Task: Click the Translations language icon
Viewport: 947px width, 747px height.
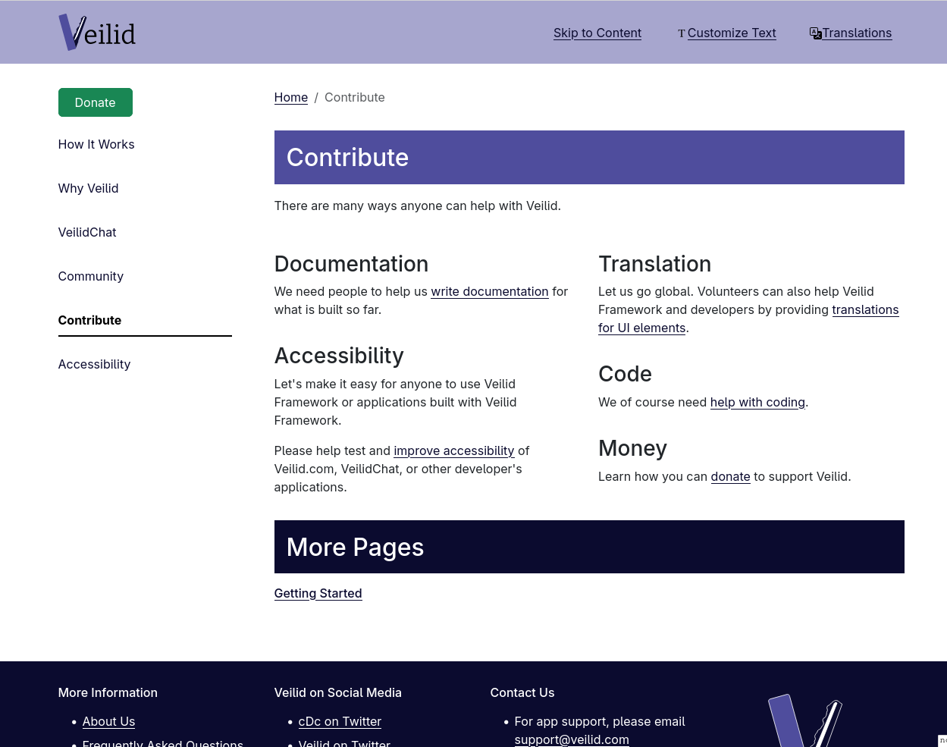Action: 815,33
